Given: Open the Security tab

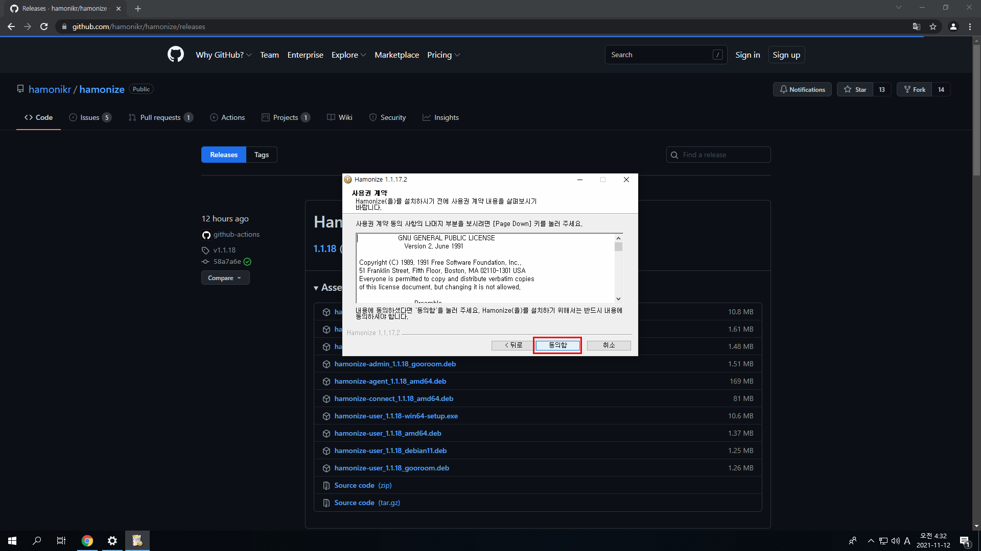Looking at the screenshot, I should 387,117.
